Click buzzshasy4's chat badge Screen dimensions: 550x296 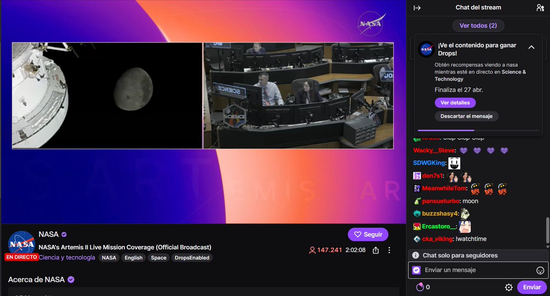click(417, 214)
